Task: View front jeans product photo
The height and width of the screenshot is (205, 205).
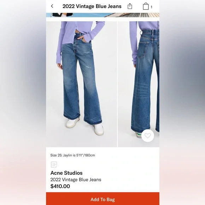Action: 81,84
